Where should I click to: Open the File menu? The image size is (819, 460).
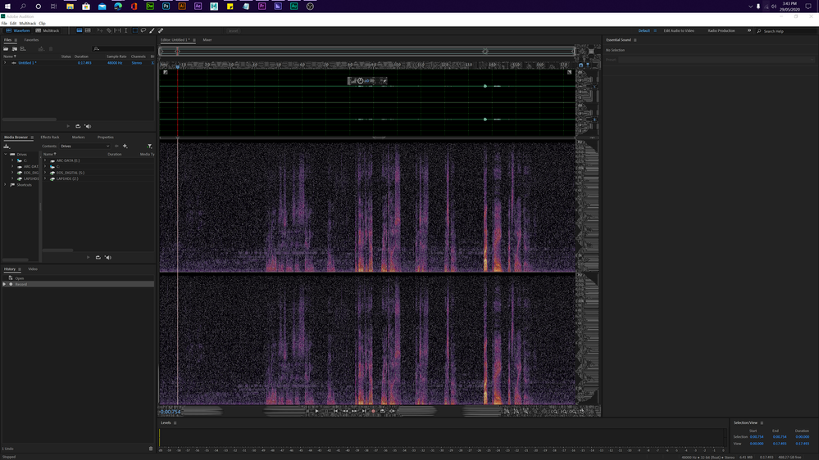(x=4, y=24)
